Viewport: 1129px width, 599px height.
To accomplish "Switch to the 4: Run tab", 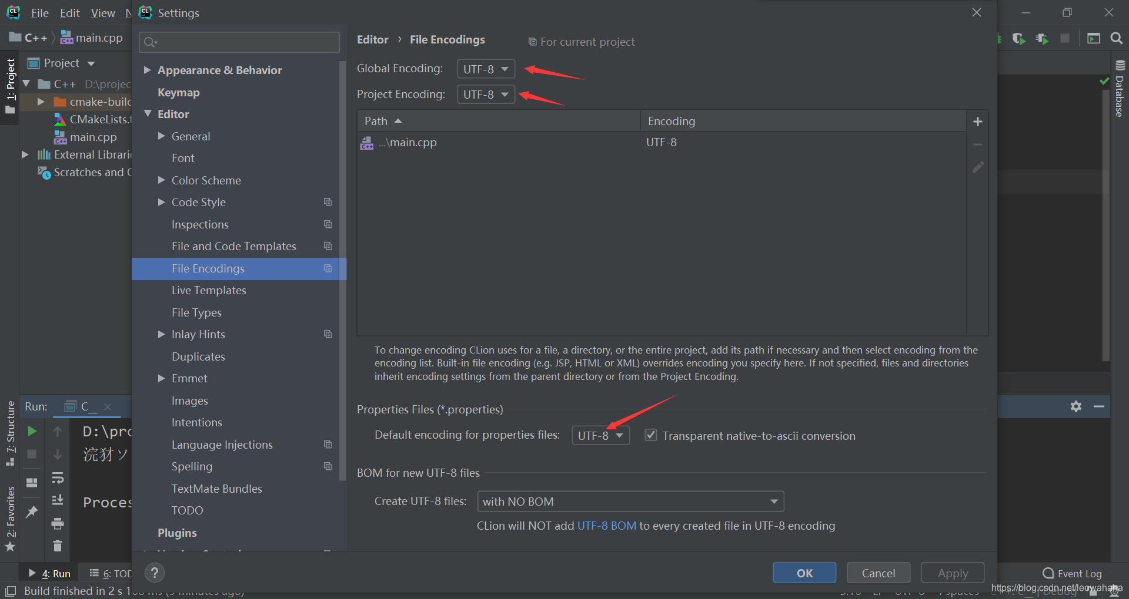I will point(49,573).
